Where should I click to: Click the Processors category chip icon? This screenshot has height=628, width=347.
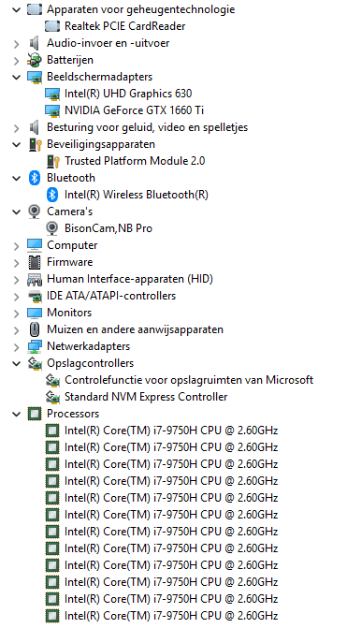coord(35,414)
